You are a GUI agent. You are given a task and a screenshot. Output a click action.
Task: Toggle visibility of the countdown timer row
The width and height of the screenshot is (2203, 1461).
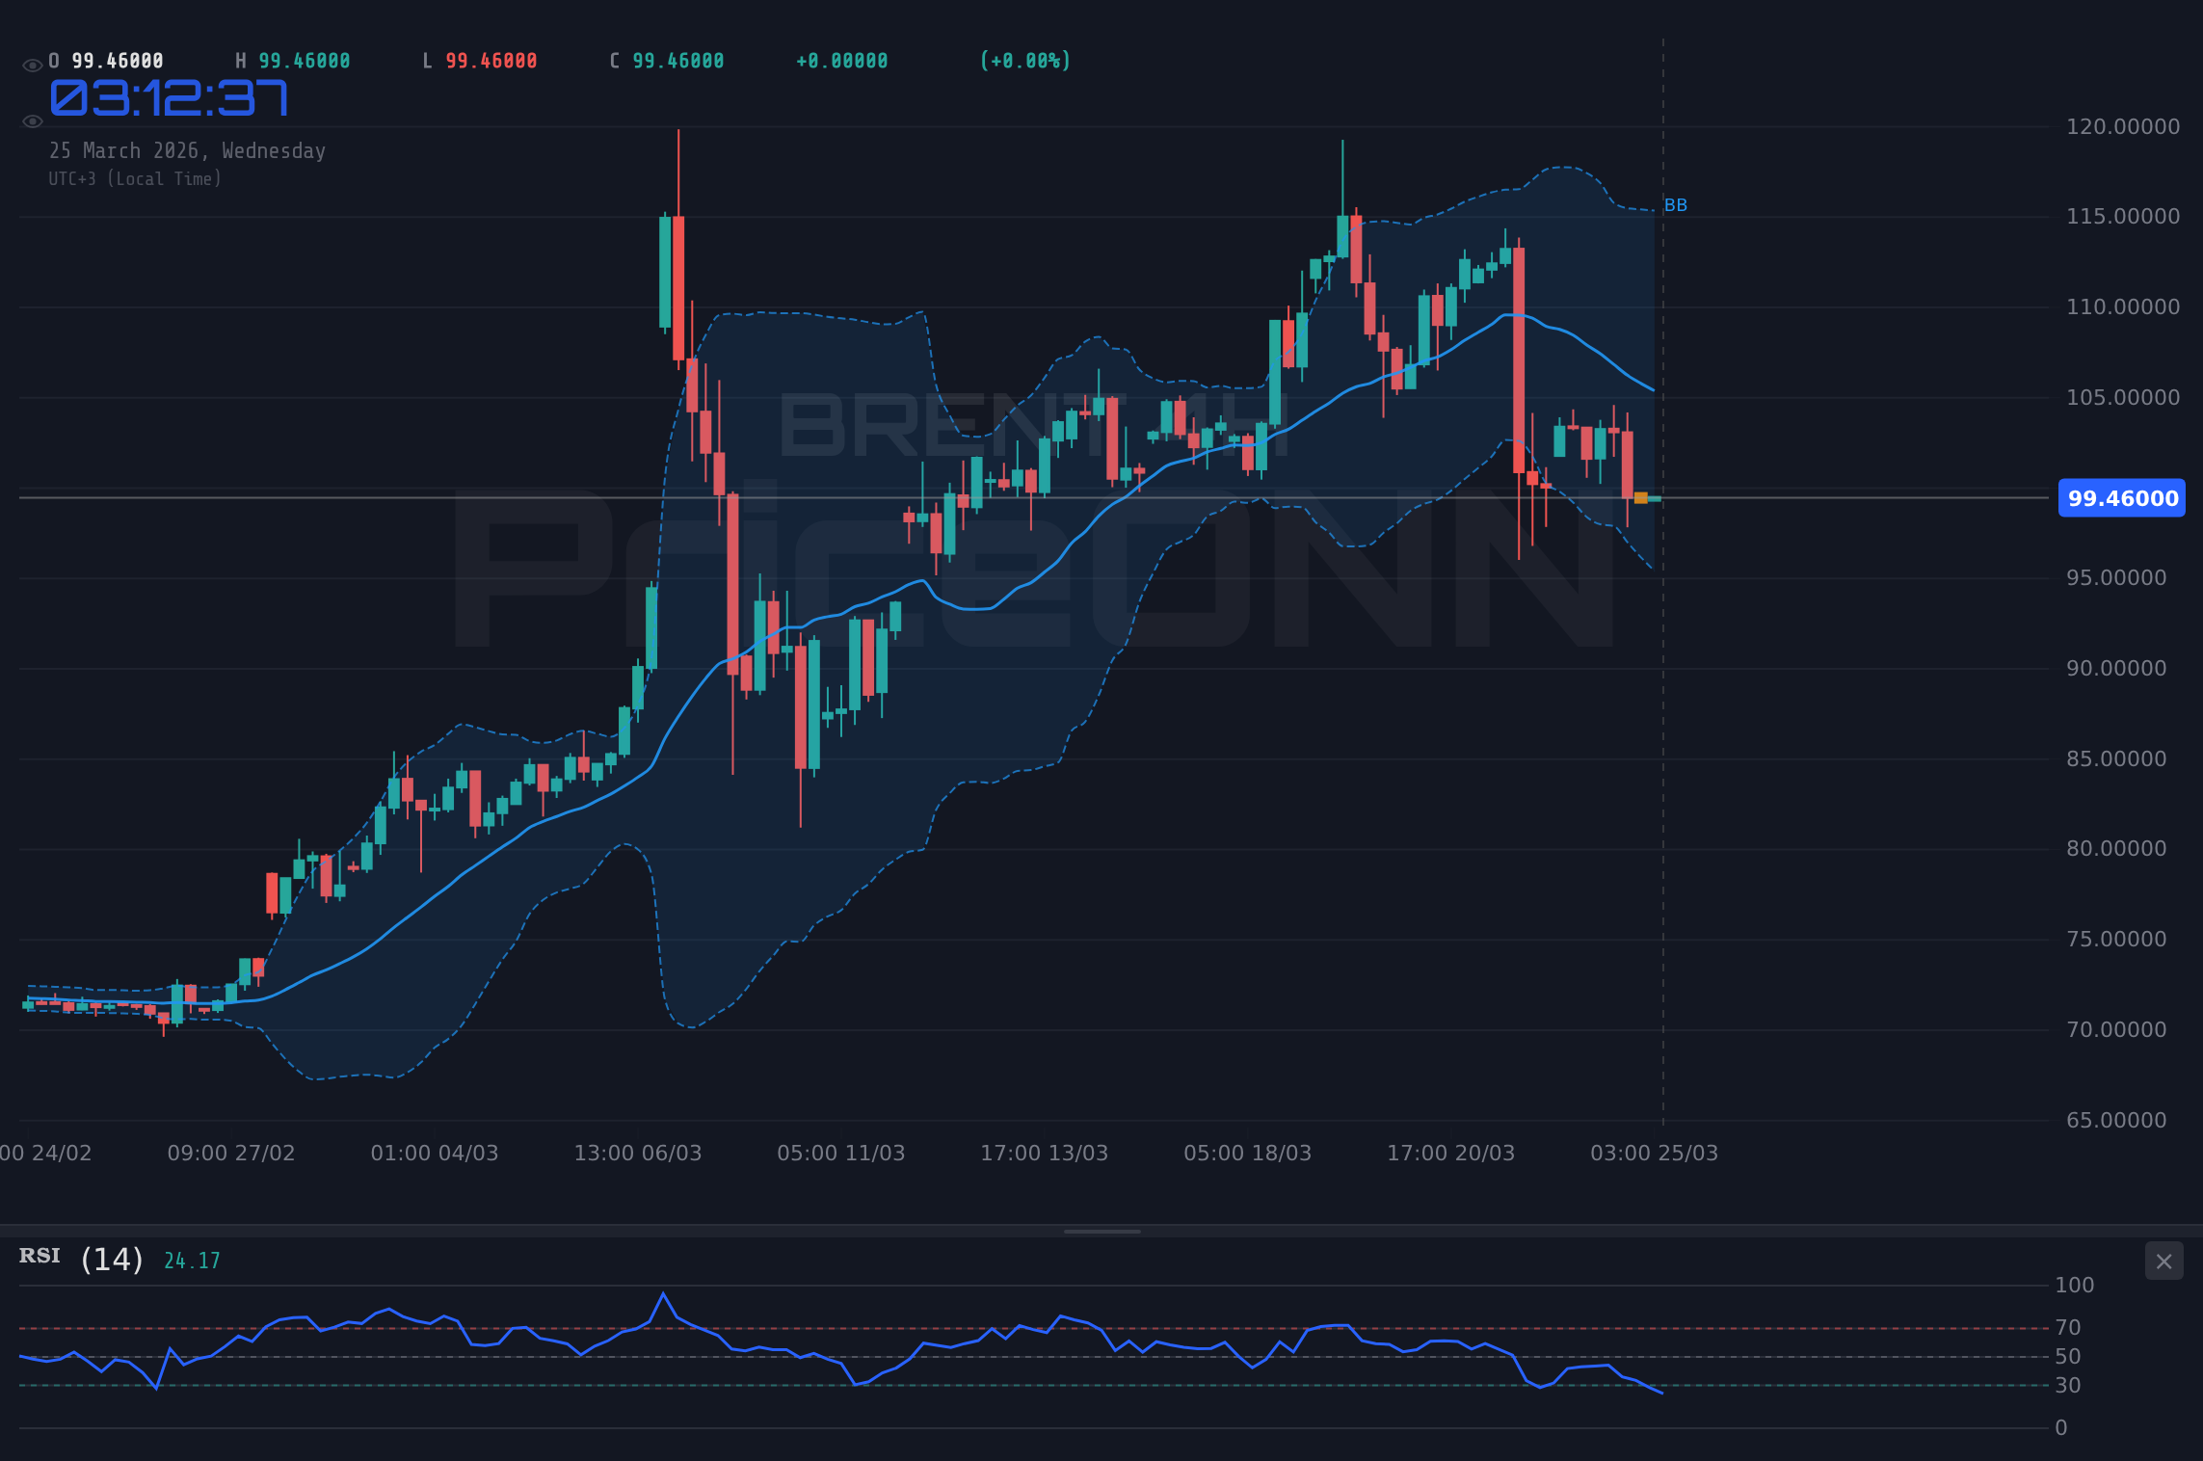(31, 120)
